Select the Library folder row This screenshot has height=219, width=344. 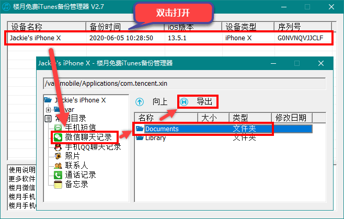[224, 138]
